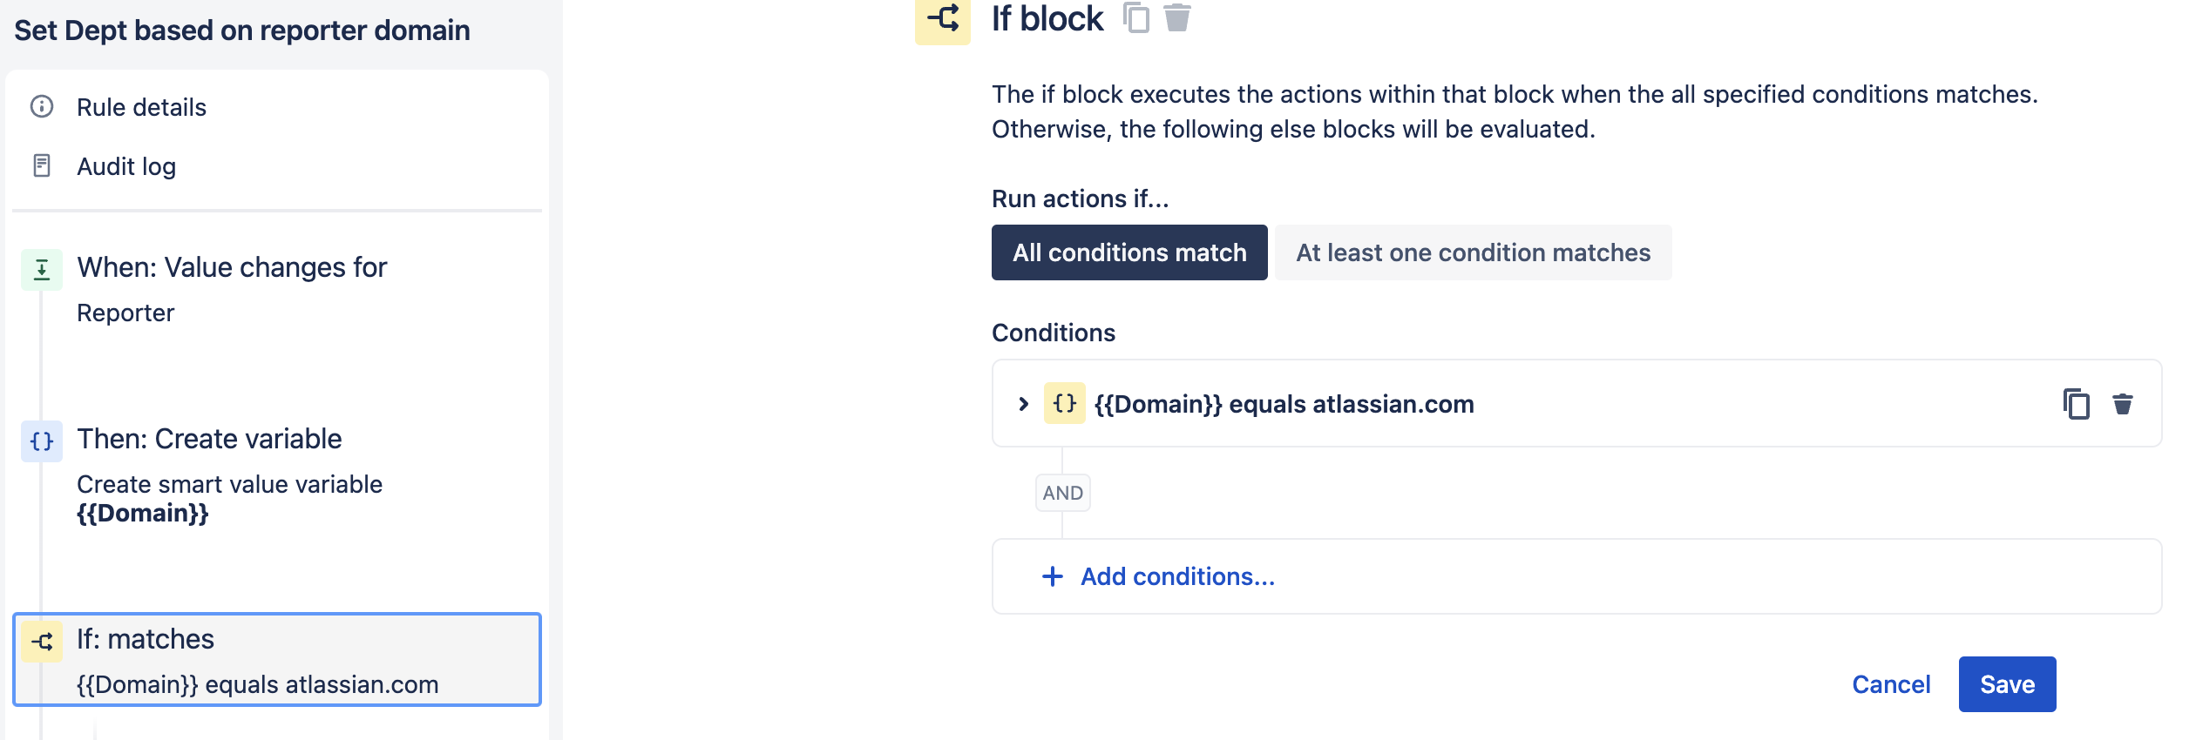Click the Create variable braces icon

tap(42, 441)
